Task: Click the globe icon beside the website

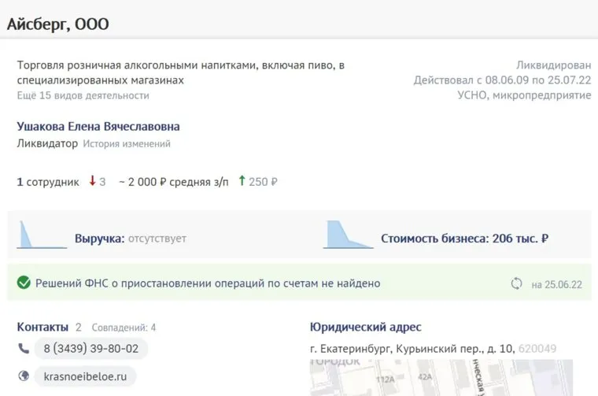Action: tap(23, 376)
